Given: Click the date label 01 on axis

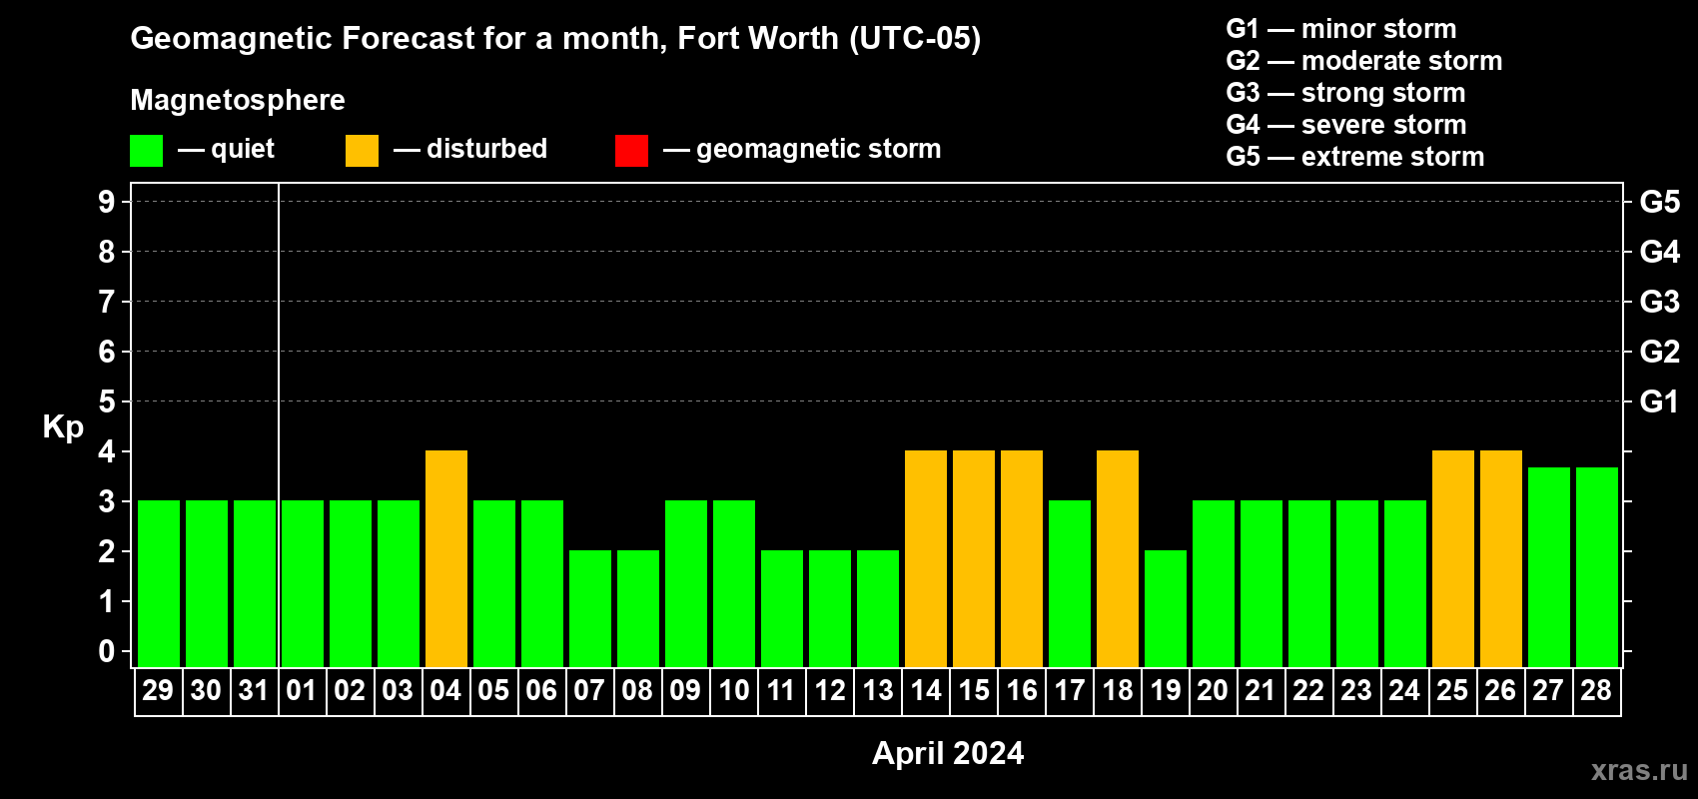Looking at the screenshot, I should click(302, 691).
